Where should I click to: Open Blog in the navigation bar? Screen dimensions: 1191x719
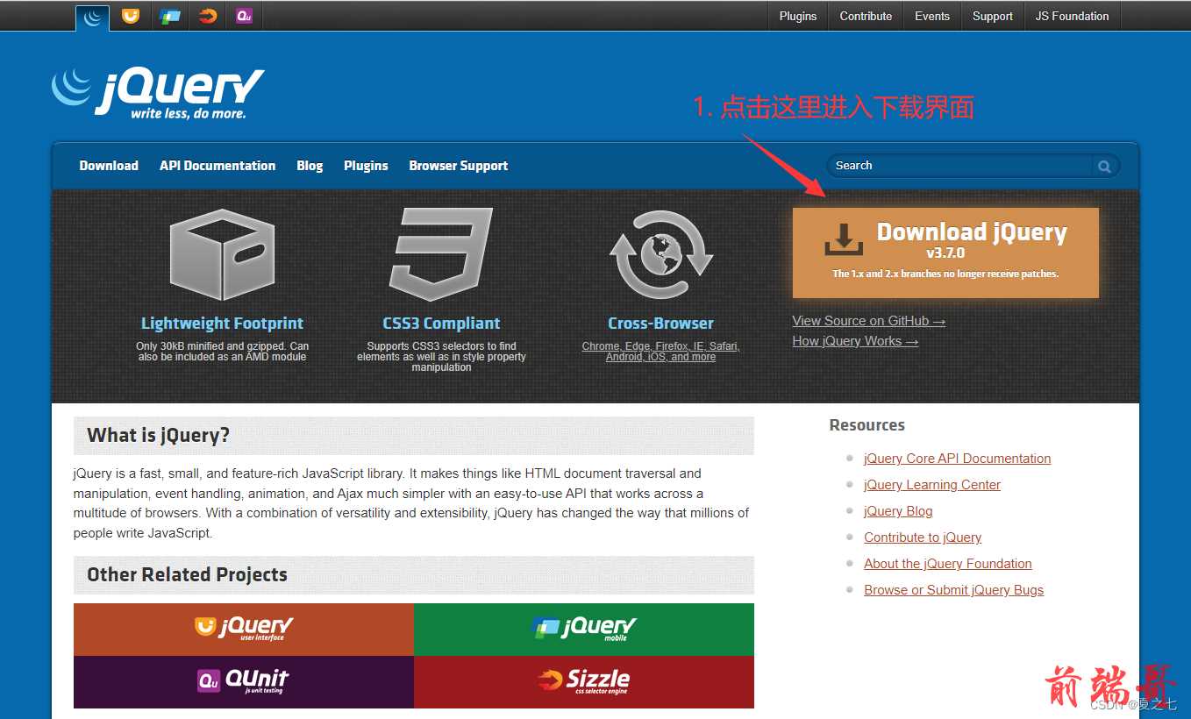tap(310, 166)
